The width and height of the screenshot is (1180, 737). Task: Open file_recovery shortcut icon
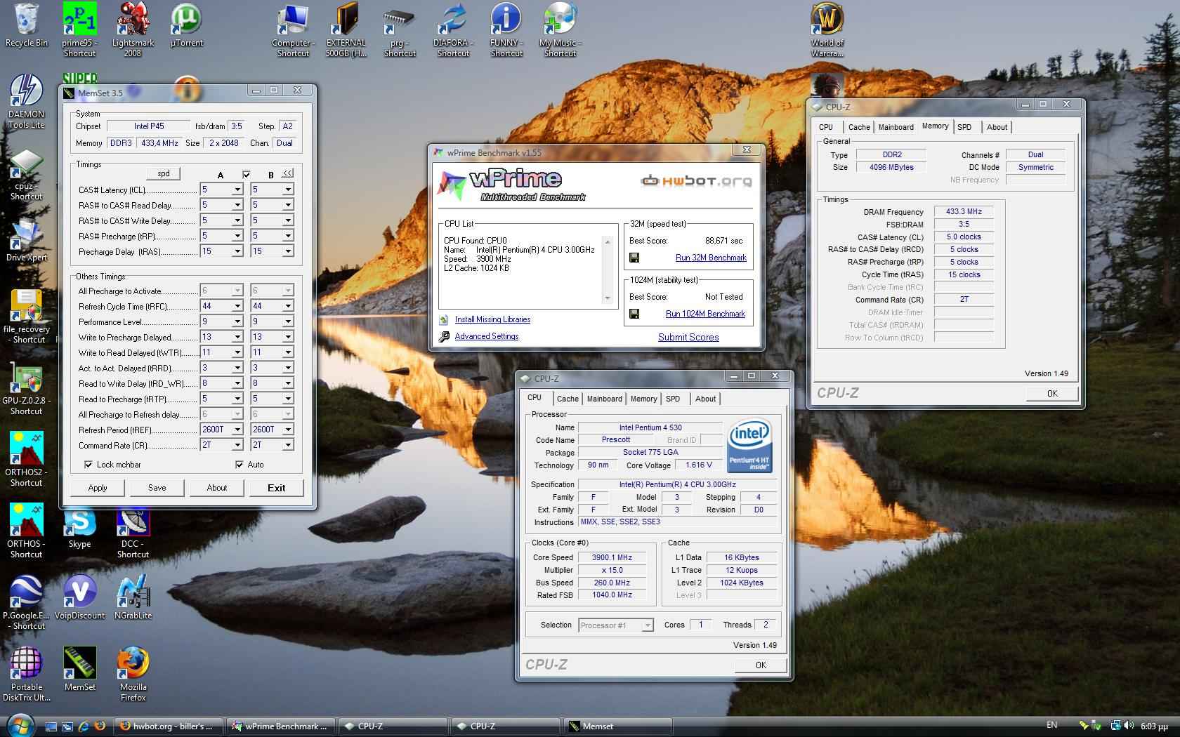pos(26,317)
